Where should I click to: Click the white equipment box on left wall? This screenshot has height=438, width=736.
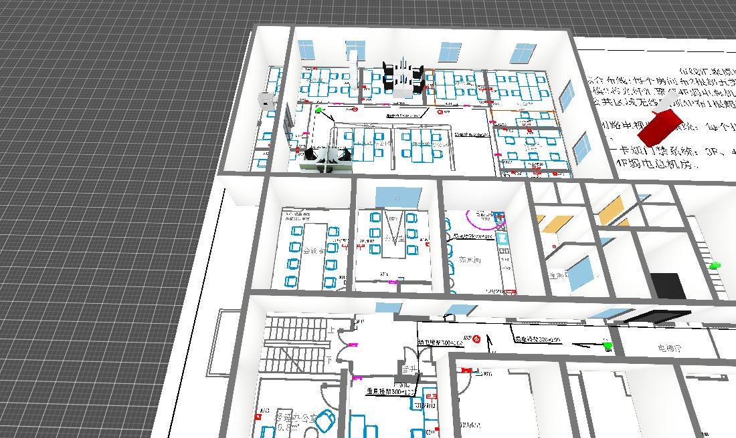click(x=266, y=100)
